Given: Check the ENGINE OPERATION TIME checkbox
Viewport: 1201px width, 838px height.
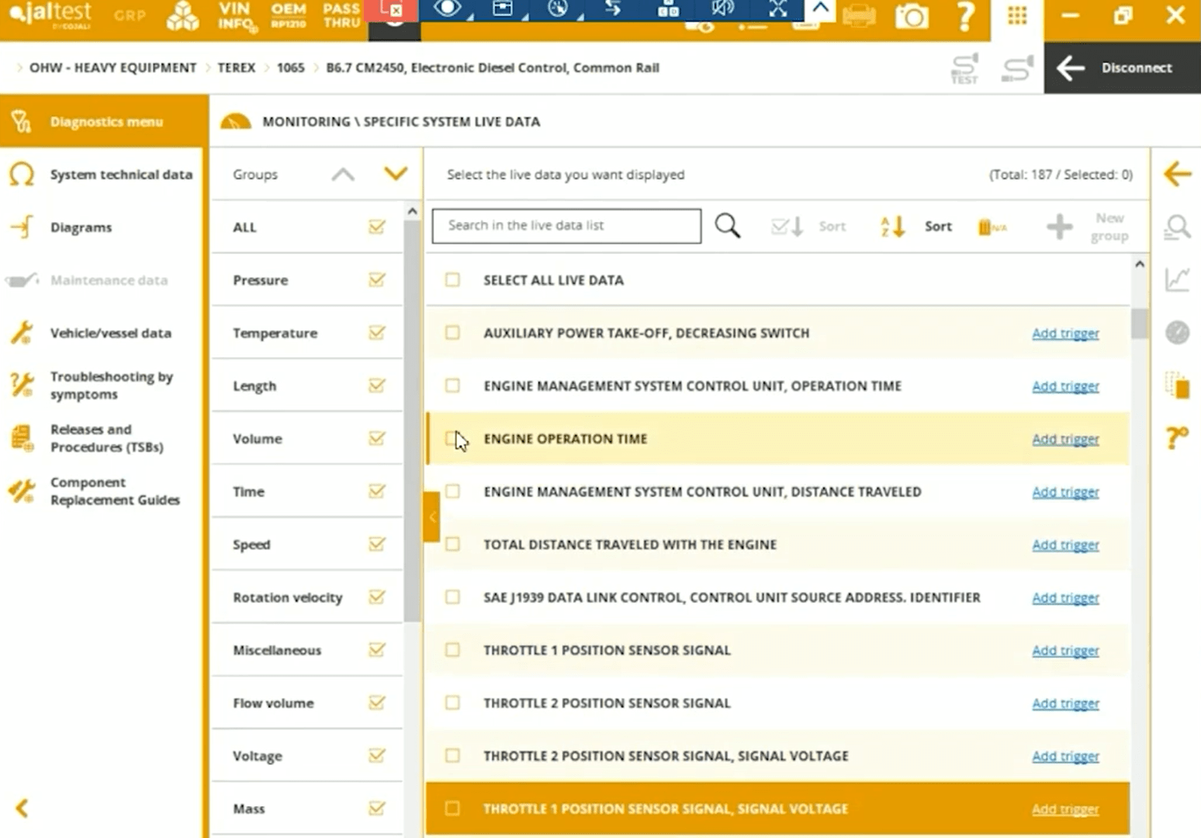Looking at the screenshot, I should click(x=452, y=438).
